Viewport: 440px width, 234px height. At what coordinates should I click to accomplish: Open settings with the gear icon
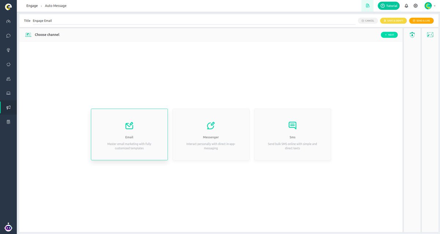tap(415, 5)
